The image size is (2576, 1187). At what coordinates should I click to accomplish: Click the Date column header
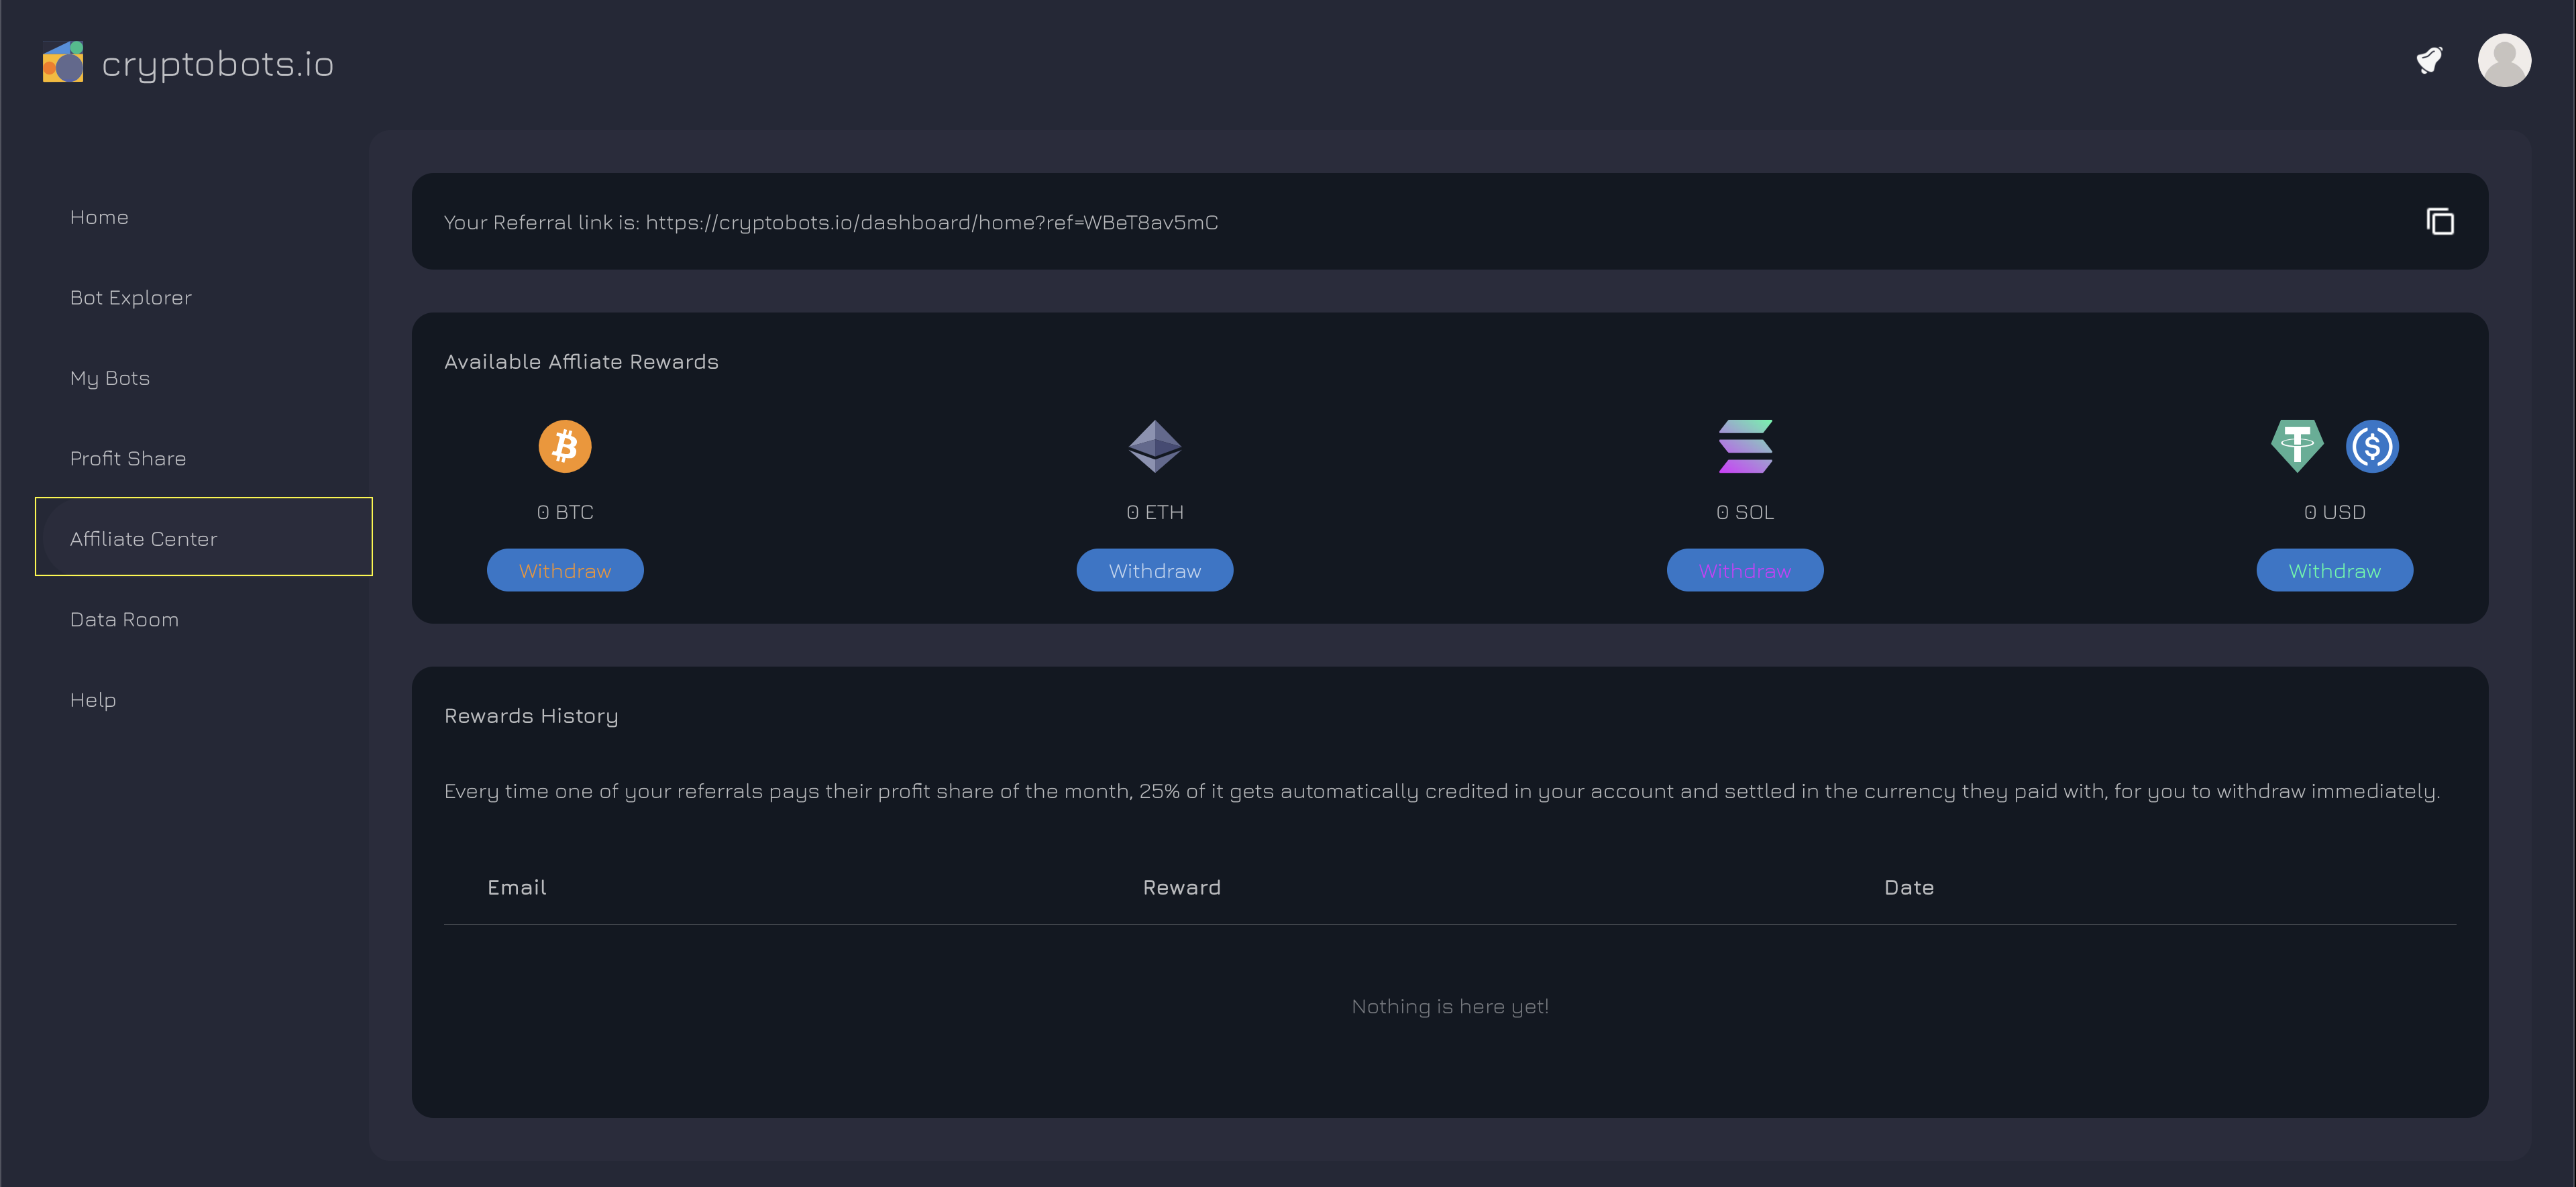1909,887
